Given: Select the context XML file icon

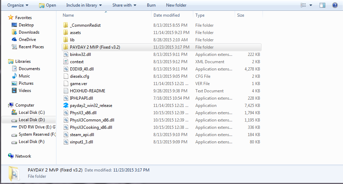Looking at the screenshot, I should [x=66, y=62].
